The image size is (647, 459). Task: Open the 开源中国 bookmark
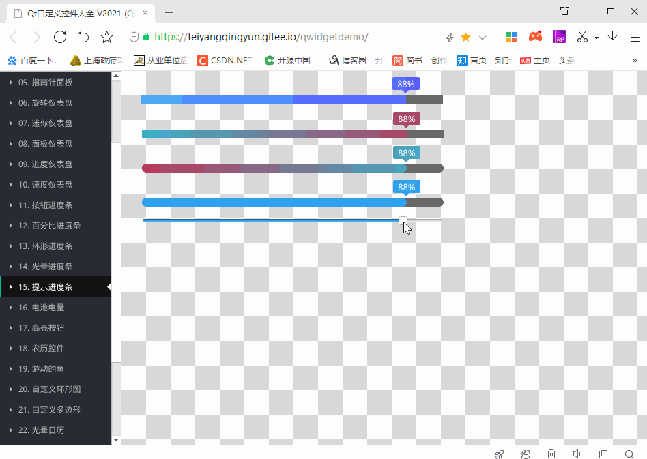[290, 60]
